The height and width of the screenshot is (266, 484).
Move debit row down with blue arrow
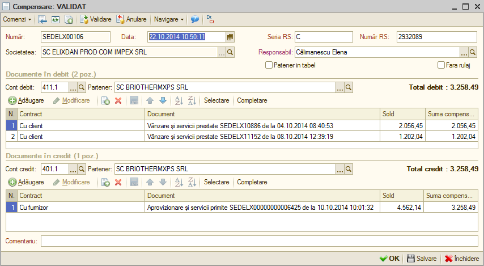coord(163,100)
